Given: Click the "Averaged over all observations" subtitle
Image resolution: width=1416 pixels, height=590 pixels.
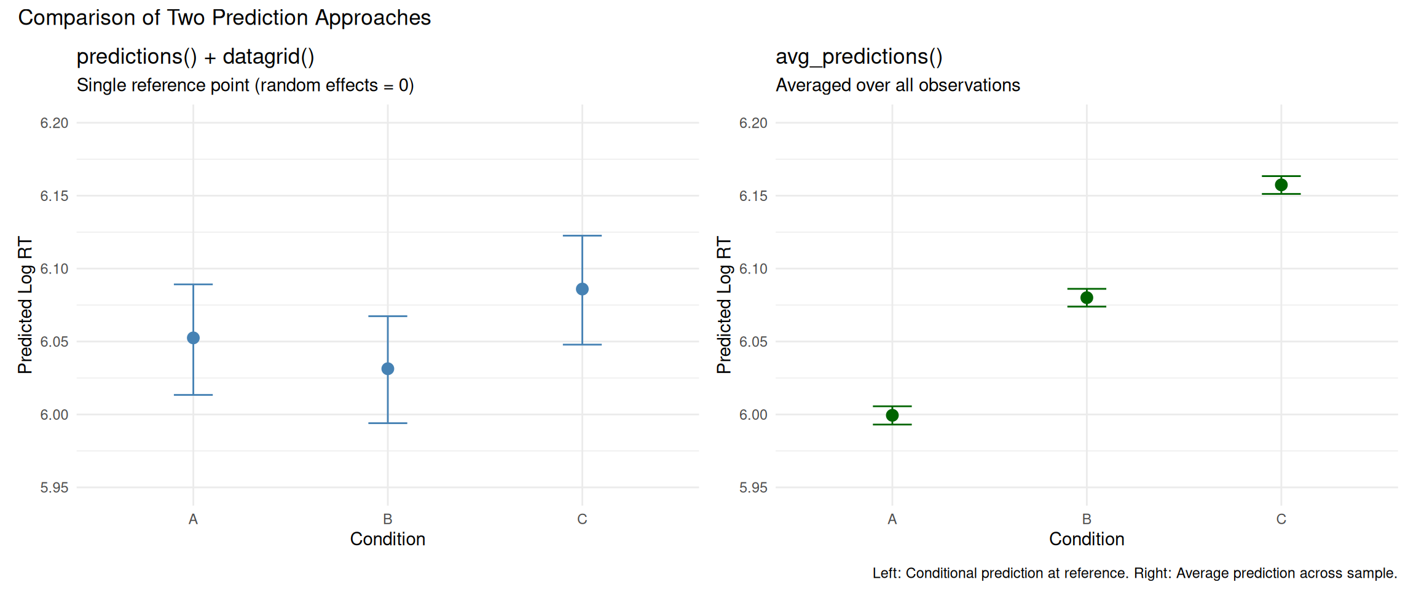Looking at the screenshot, I should (897, 85).
